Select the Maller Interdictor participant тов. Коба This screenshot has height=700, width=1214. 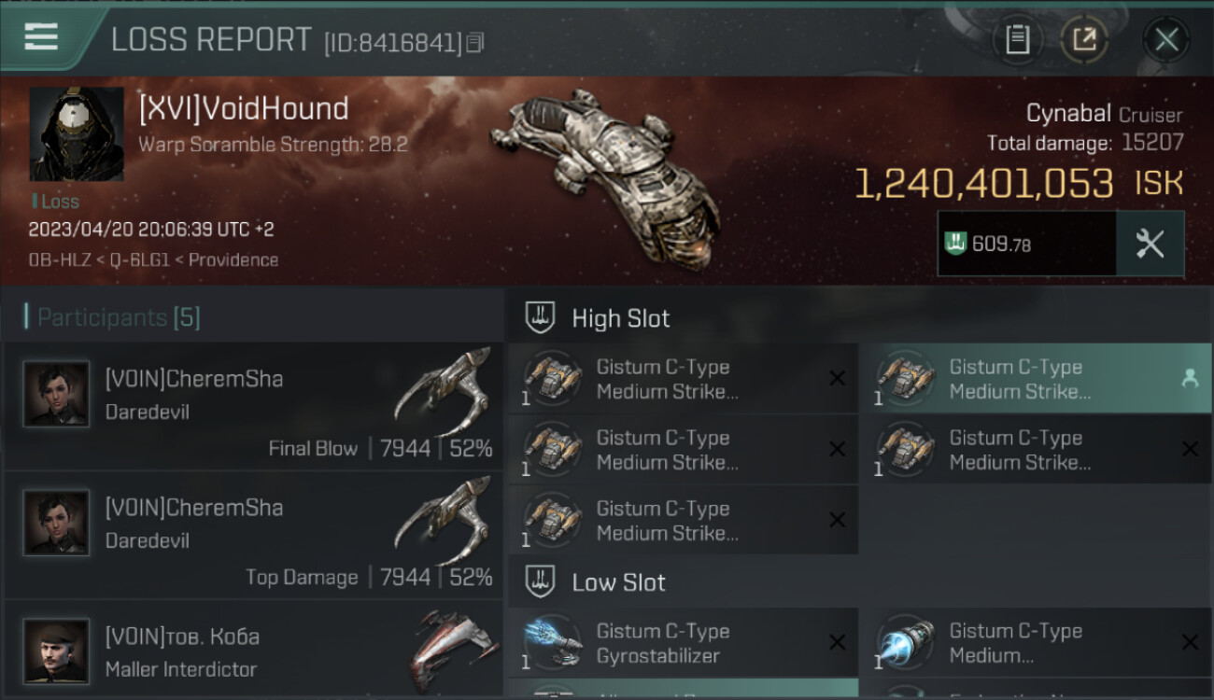coord(253,651)
